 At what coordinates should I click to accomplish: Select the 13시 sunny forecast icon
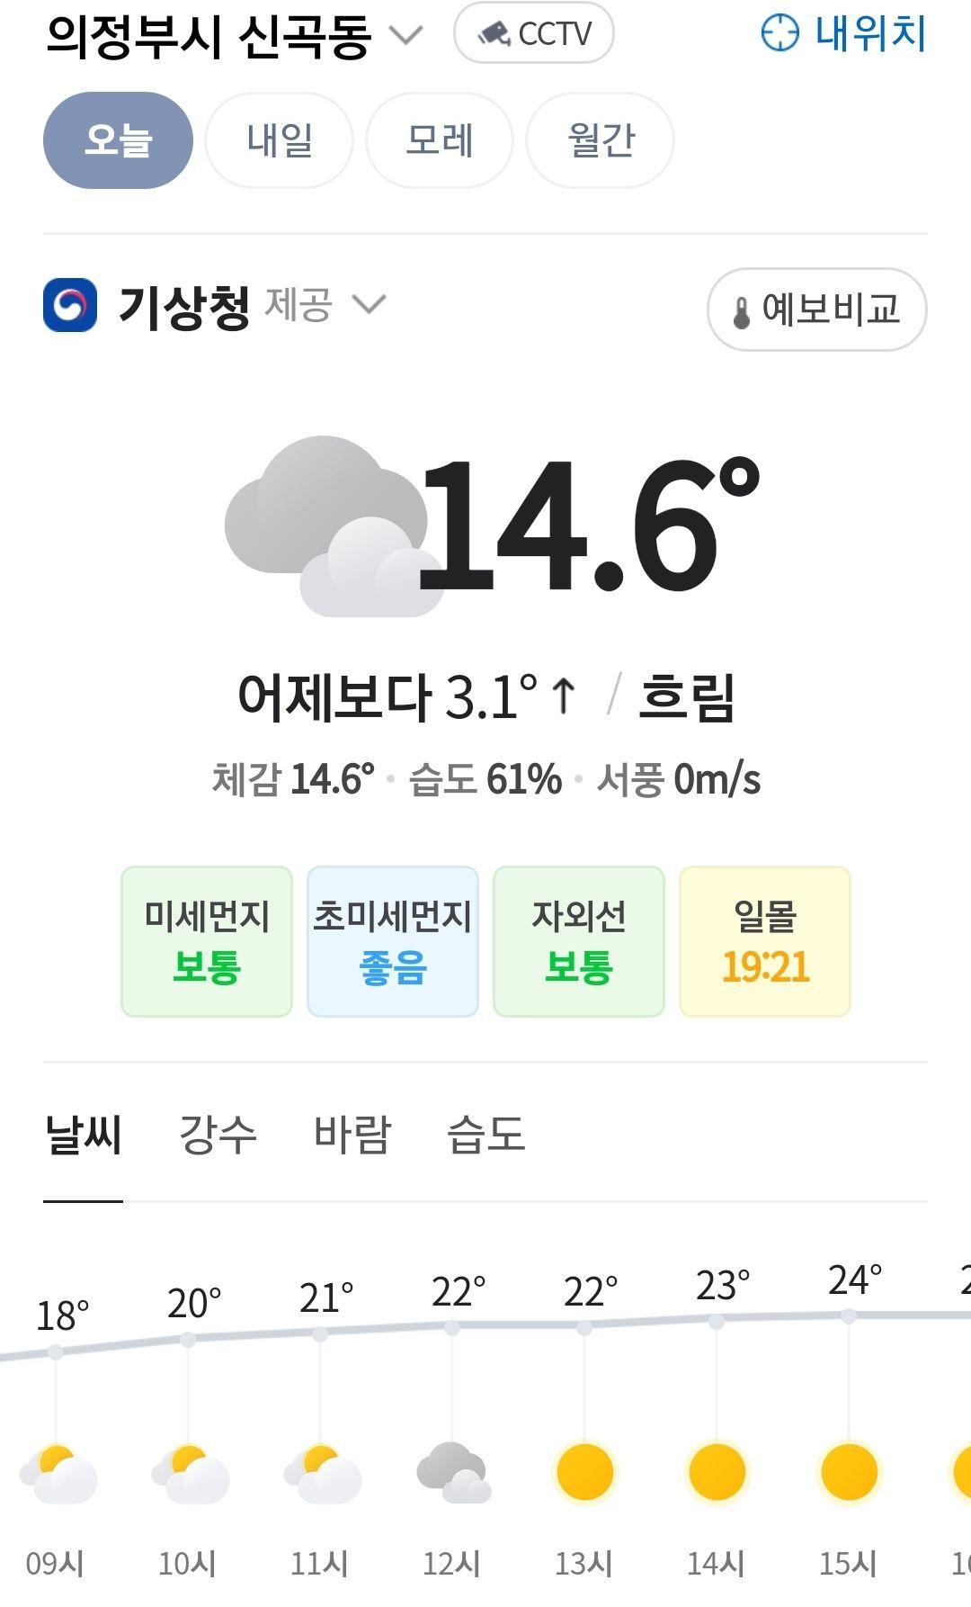tap(584, 1473)
